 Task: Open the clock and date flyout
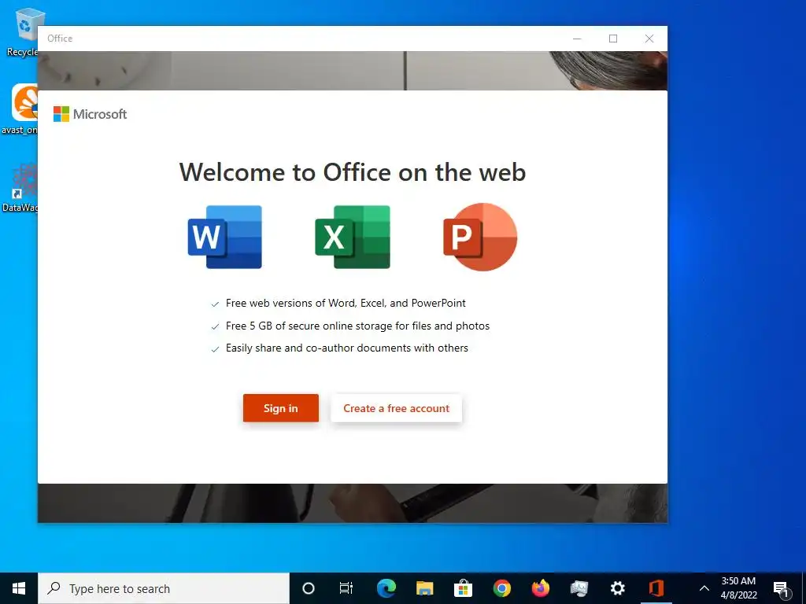(x=738, y=588)
